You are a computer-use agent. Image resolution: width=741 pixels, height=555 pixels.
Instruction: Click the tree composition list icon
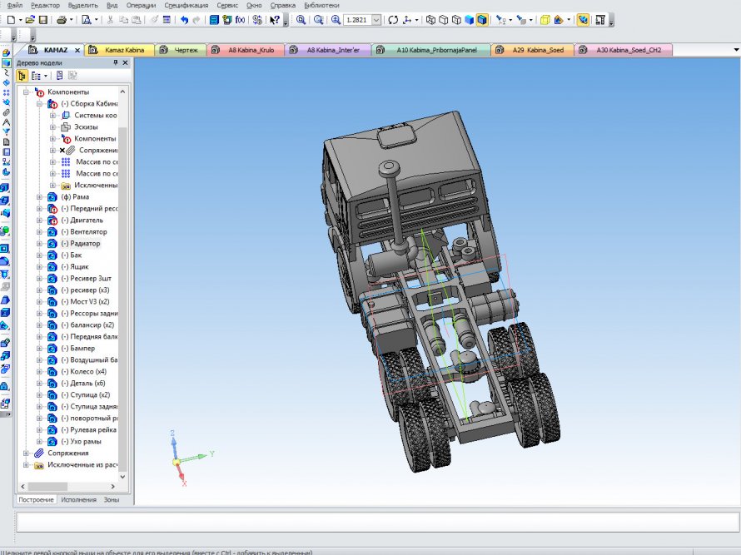click(x=36, y=76)
